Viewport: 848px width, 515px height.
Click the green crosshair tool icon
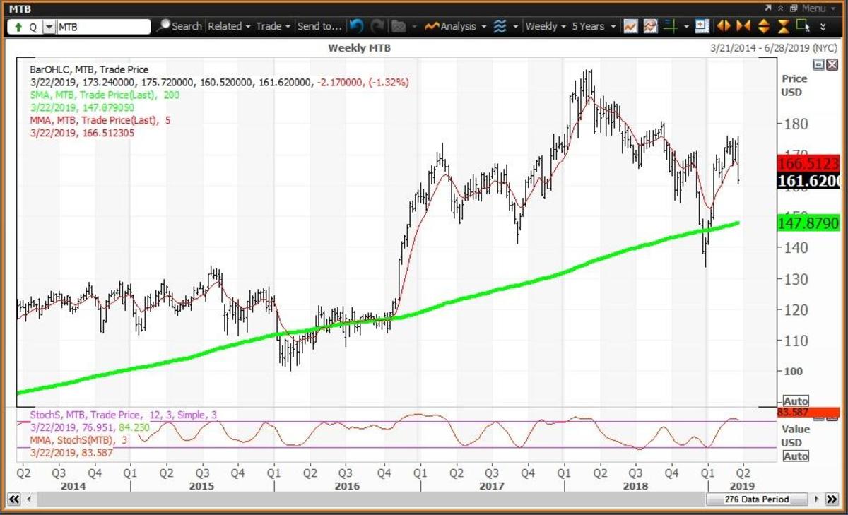click(671, 26)
